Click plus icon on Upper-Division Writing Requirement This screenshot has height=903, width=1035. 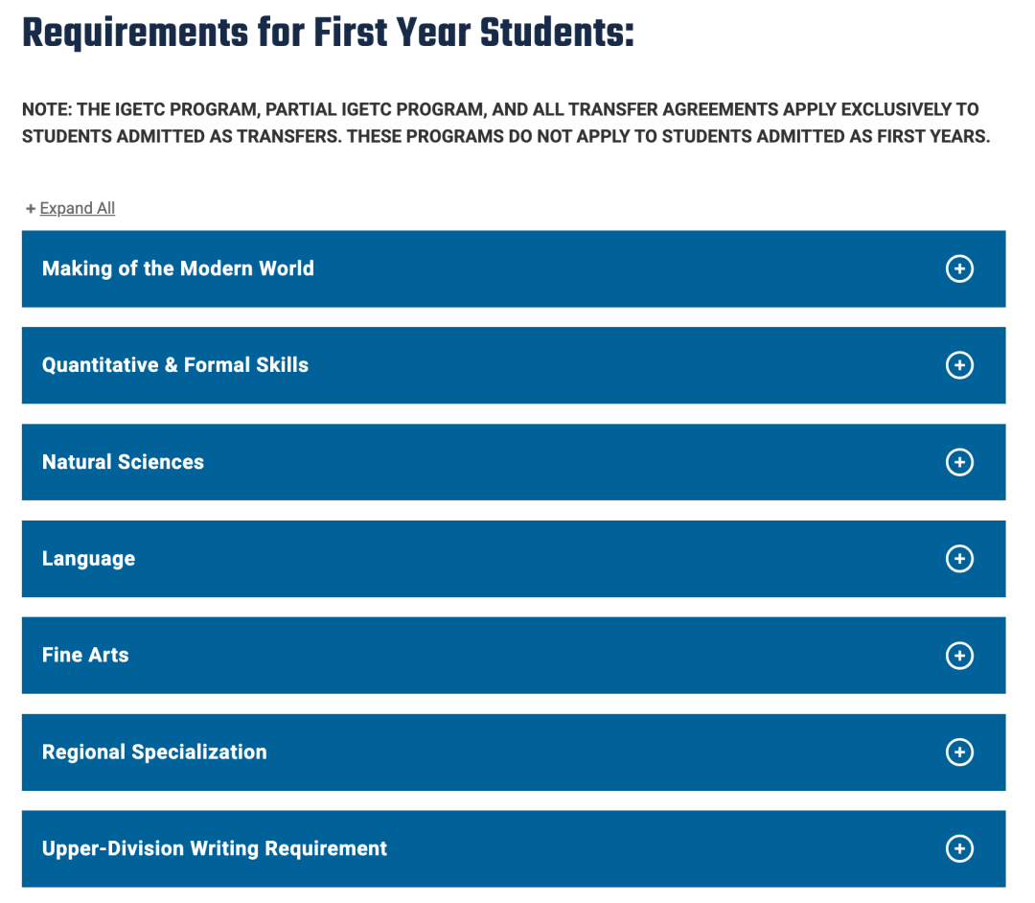point(959,848)
